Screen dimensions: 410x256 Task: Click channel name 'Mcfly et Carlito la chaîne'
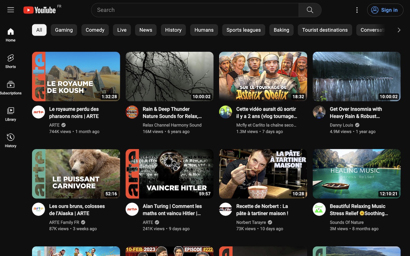(x=266, y=125)
